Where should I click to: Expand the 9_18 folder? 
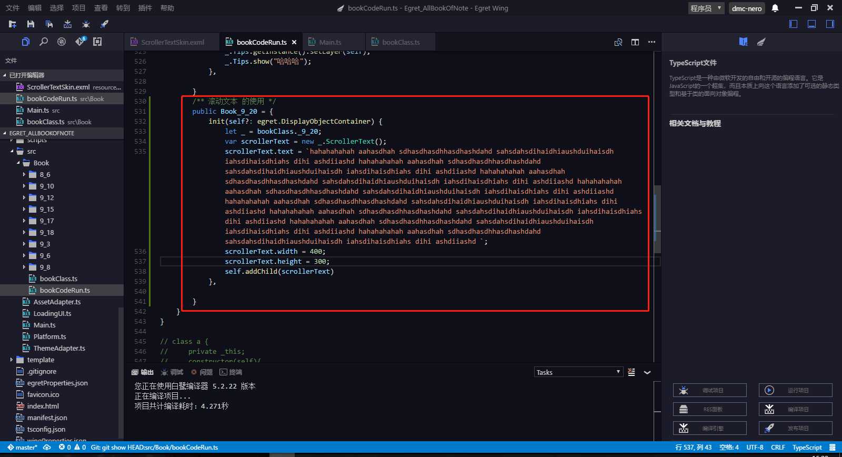click(24, 232)
